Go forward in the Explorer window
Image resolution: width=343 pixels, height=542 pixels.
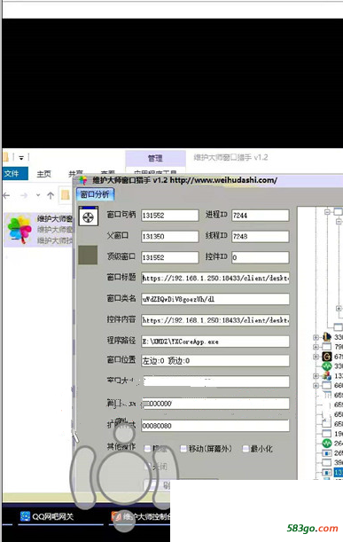(24, 196)
